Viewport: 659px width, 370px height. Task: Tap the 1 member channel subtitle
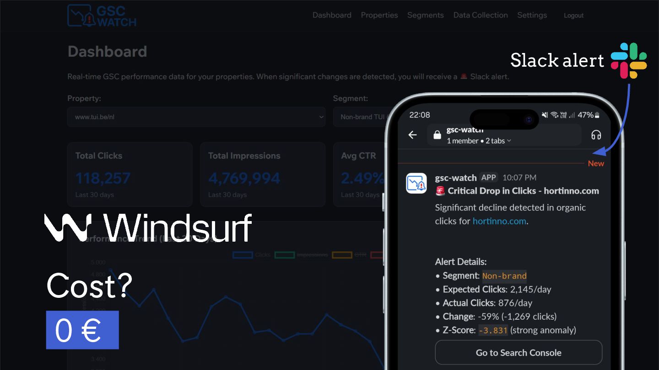click(x=463, y=141)
